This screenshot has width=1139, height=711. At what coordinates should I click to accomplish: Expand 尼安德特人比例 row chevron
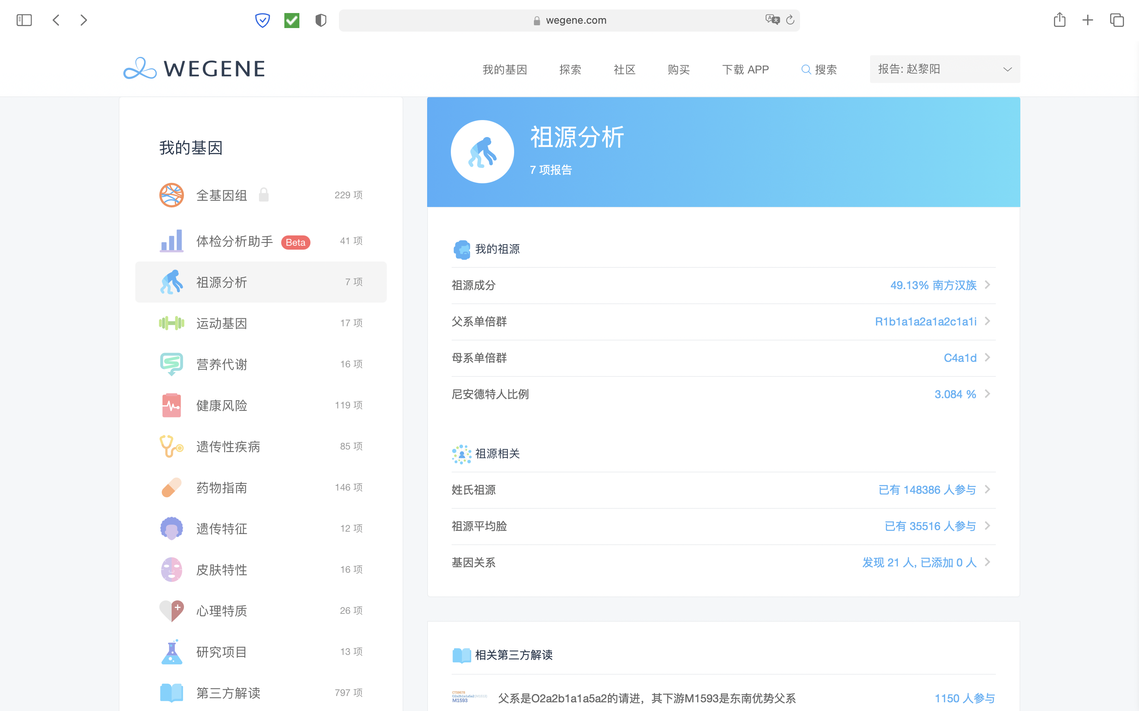988,394
